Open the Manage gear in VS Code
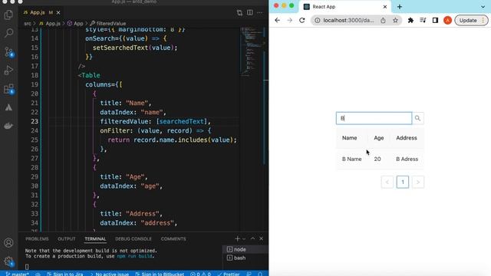 pos(8,261)
